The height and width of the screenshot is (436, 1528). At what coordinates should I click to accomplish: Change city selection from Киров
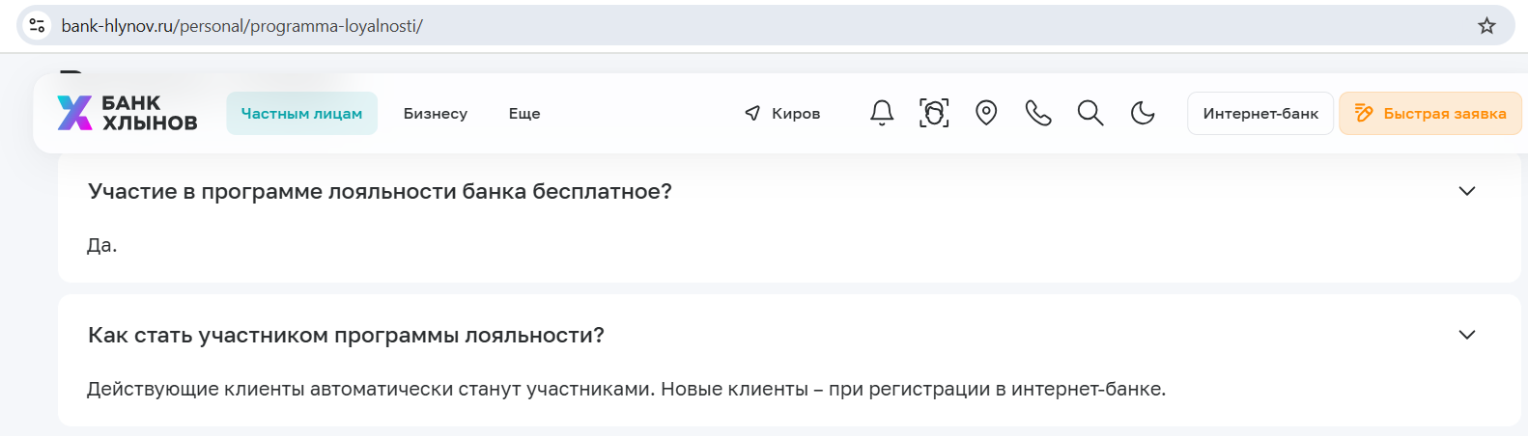click(796, 113)
